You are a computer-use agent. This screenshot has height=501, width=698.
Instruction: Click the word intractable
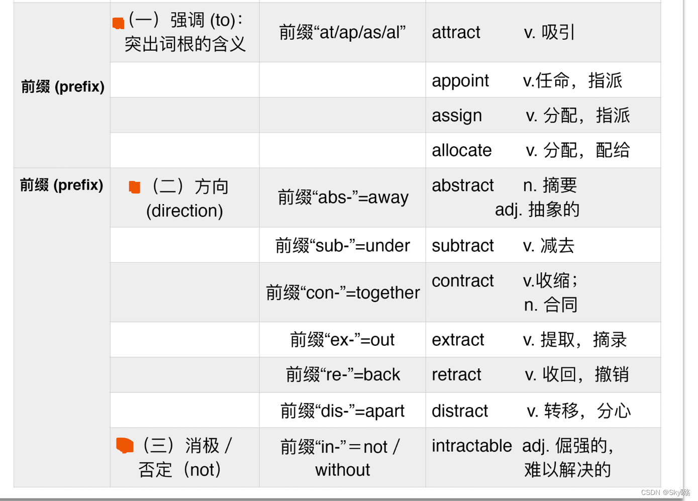472,446
